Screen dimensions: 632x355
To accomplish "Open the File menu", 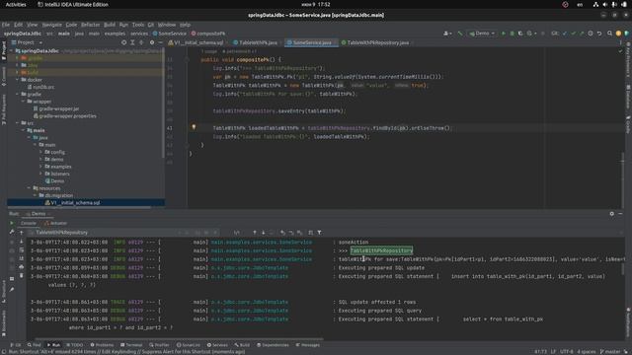I will point(6,25).
